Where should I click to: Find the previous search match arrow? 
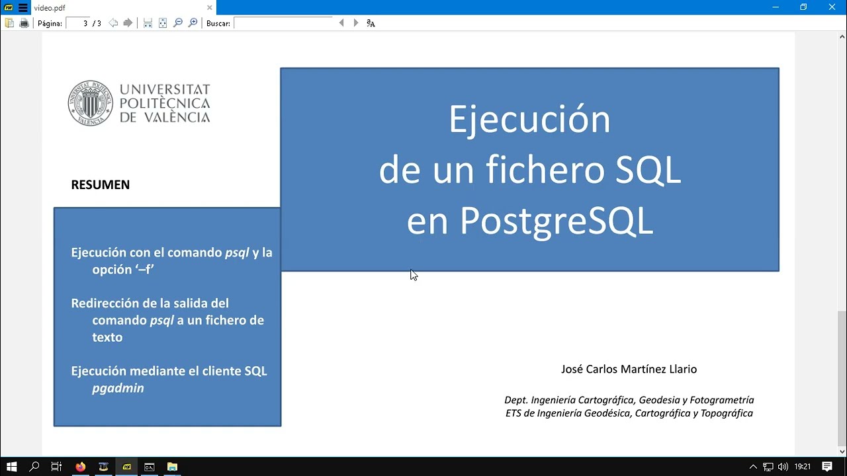point(341,23)
